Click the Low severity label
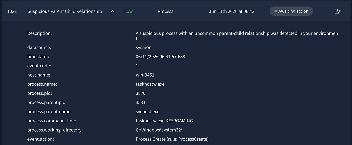The width and height of the screenshot is (352, 145). pos(128,11)
